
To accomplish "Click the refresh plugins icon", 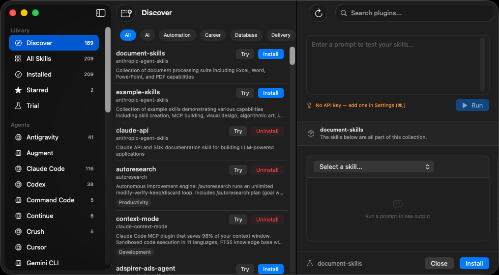I will tap(319, 13).
